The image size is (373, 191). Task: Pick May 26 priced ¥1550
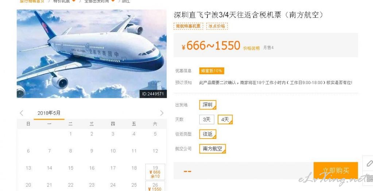155,186
